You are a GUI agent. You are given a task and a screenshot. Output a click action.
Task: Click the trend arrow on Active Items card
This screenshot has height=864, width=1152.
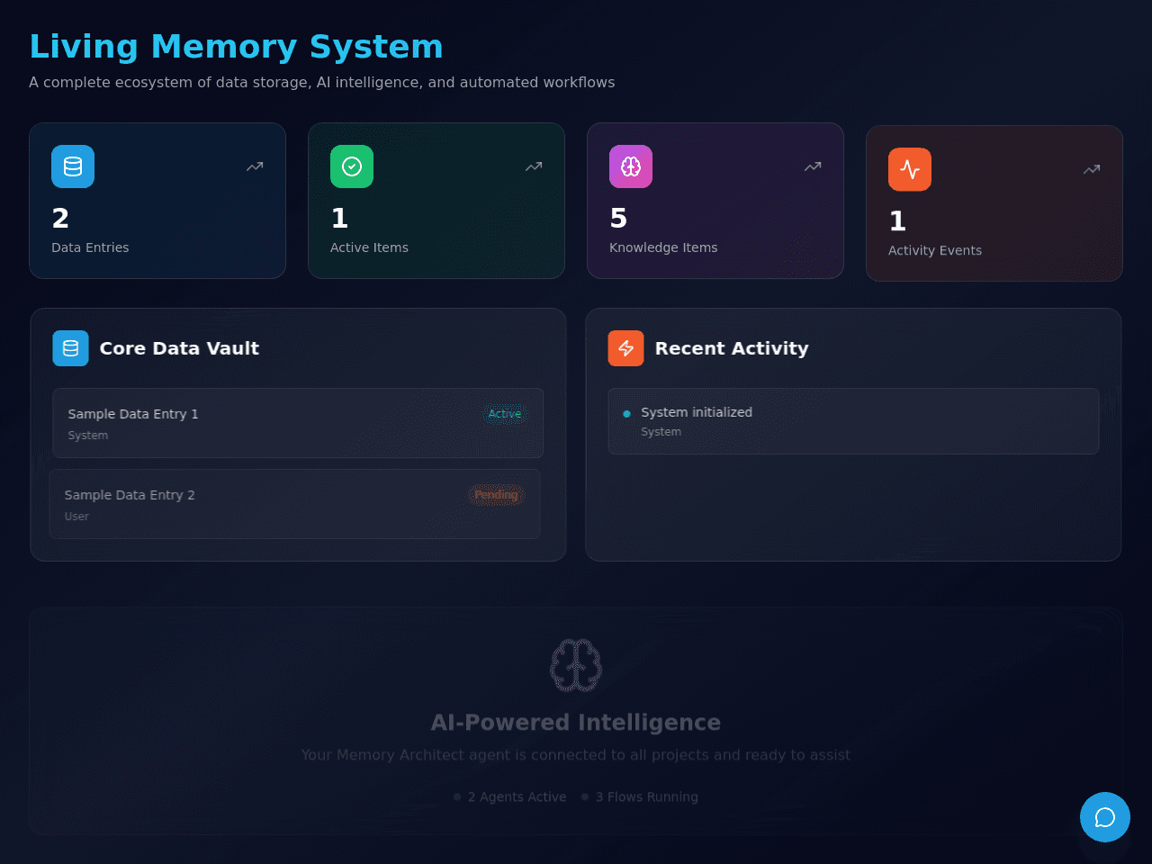pos(534,166)
